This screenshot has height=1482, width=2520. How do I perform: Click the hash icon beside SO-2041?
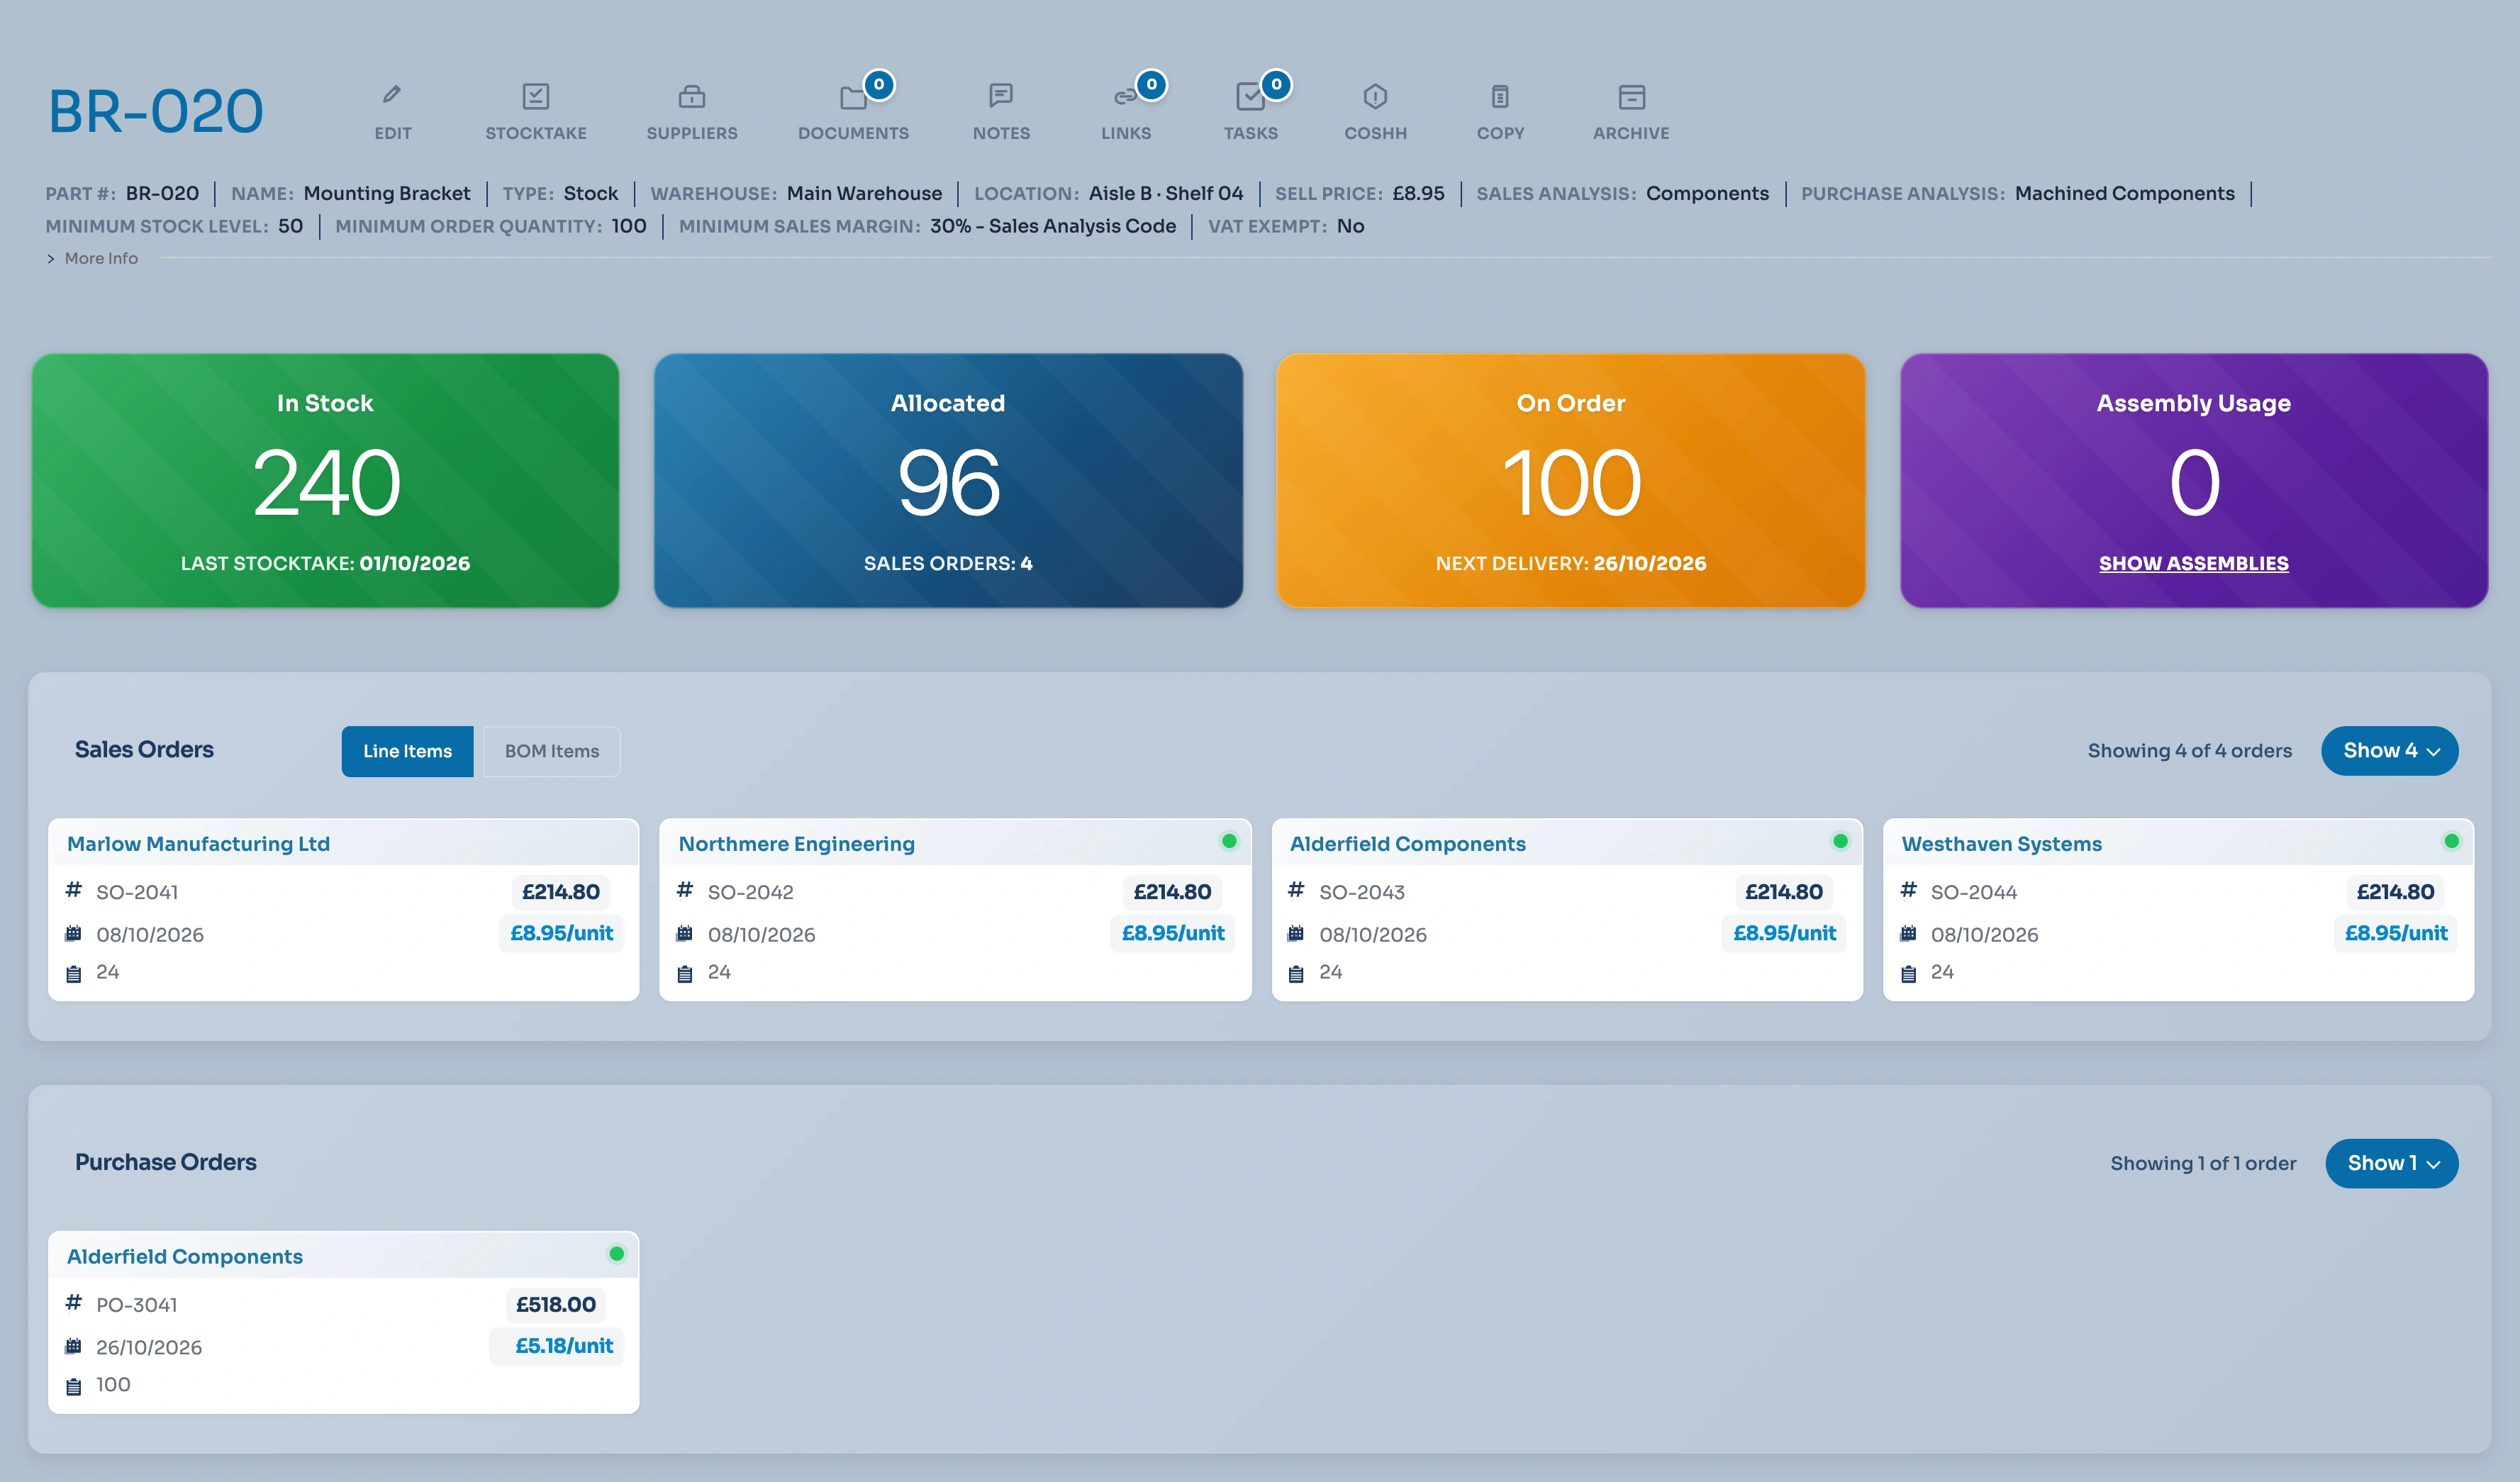click(73, 890)
